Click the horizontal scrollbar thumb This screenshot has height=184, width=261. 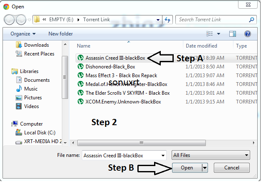point(141,143)
